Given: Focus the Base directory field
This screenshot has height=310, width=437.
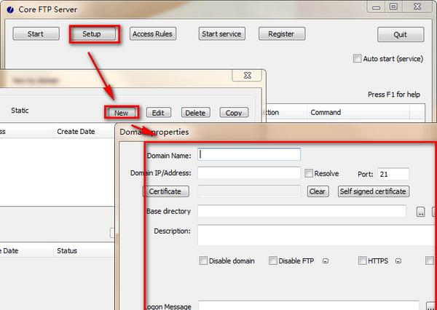Looking at the screenshot, I should point(302,211).
